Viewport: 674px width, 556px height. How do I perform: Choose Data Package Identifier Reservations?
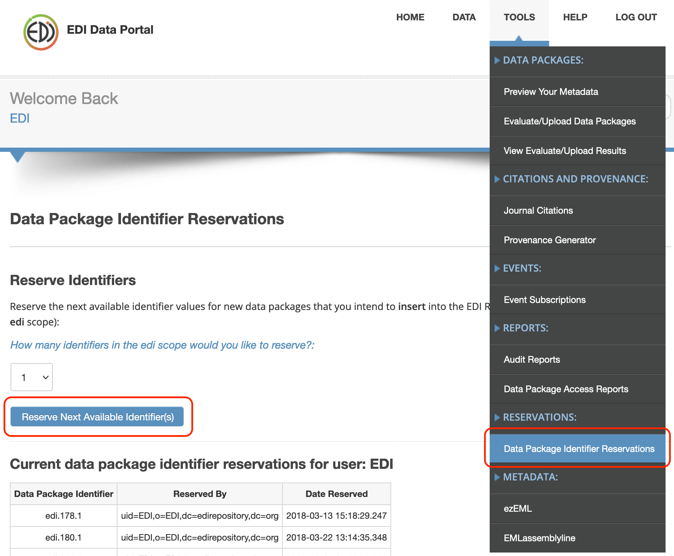pyautogui.click(x=578, y=449)
